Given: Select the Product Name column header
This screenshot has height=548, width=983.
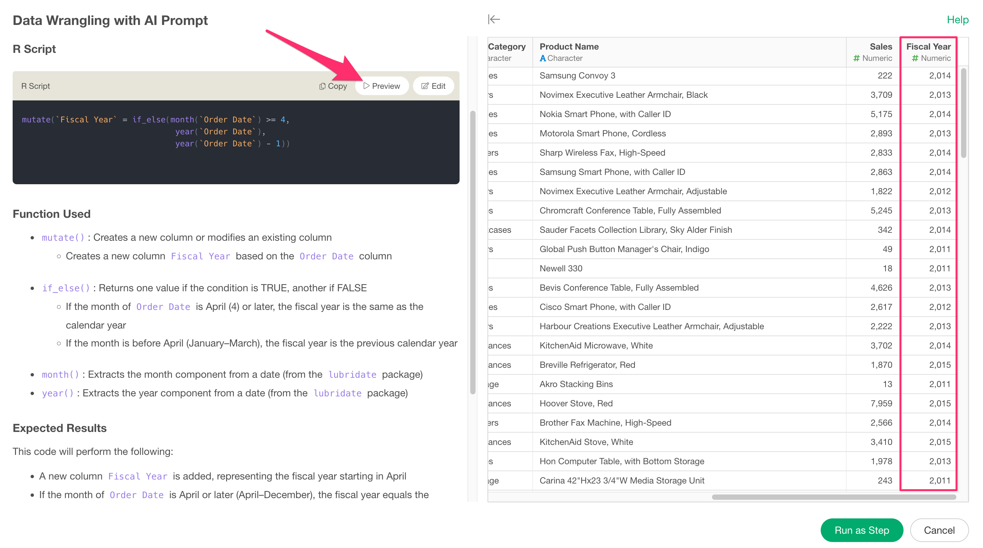Looking at the screenshot, I should pos(569,47).
